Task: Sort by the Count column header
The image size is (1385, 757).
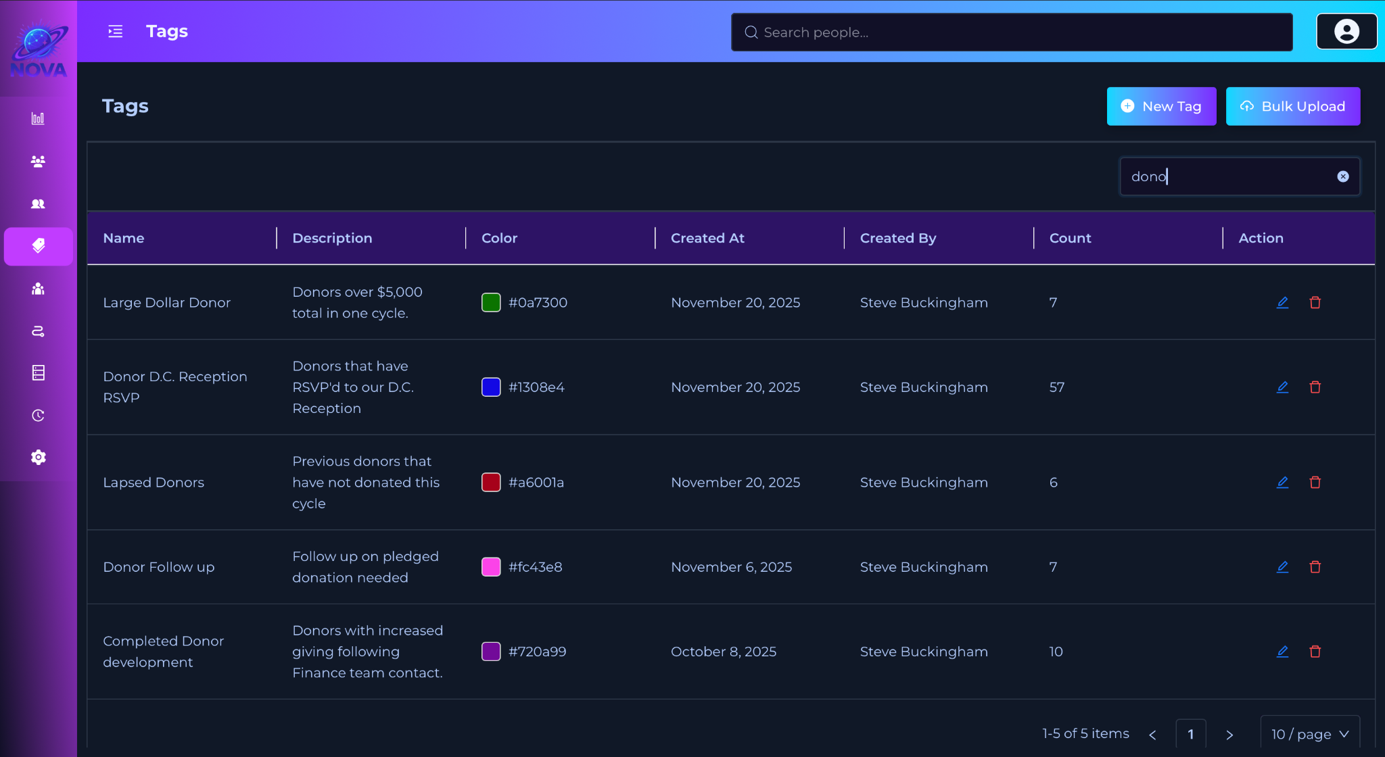Action: click(1070, 238)
